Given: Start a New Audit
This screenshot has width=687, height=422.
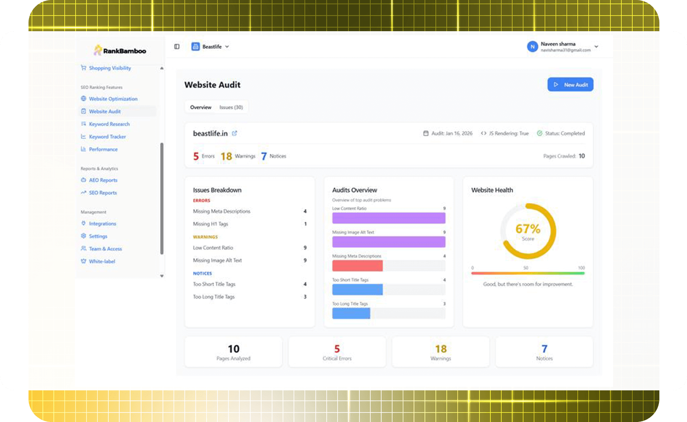Looking at the screenshot, I should pos(570,85).
